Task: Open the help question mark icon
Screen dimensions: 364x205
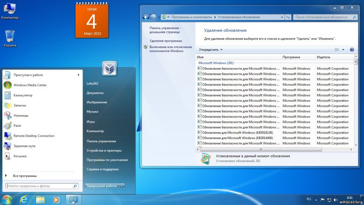Action: tap(352, 50)
